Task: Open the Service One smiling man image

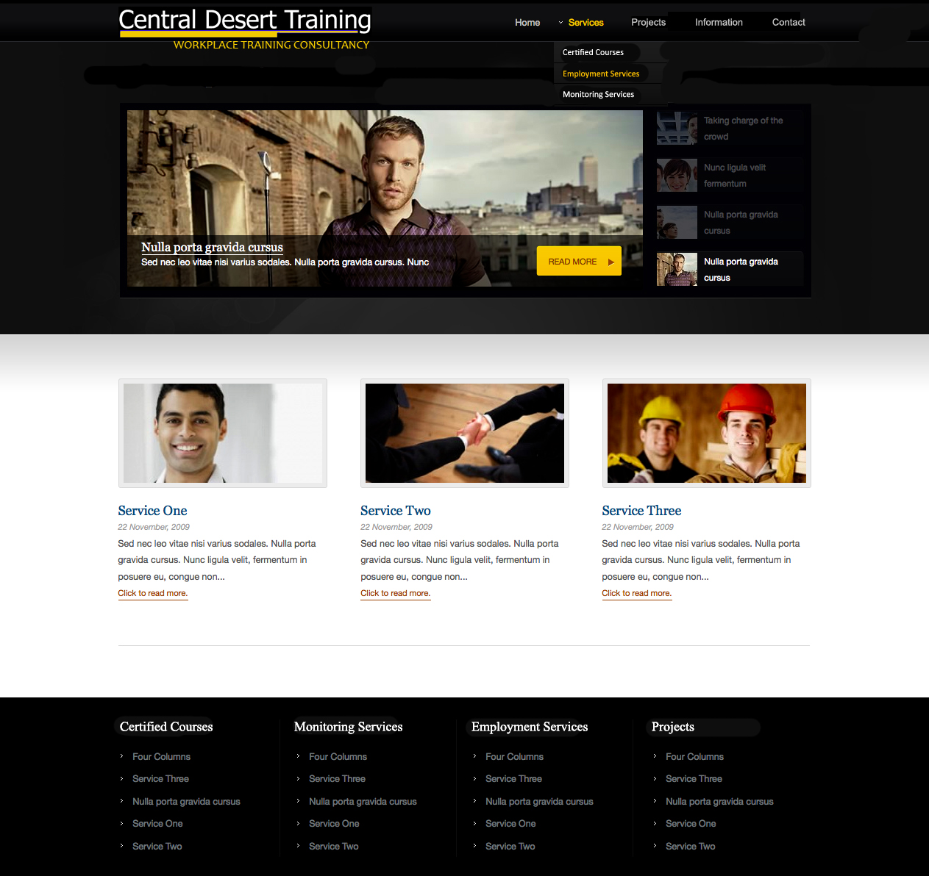Action: pos(223,433)
